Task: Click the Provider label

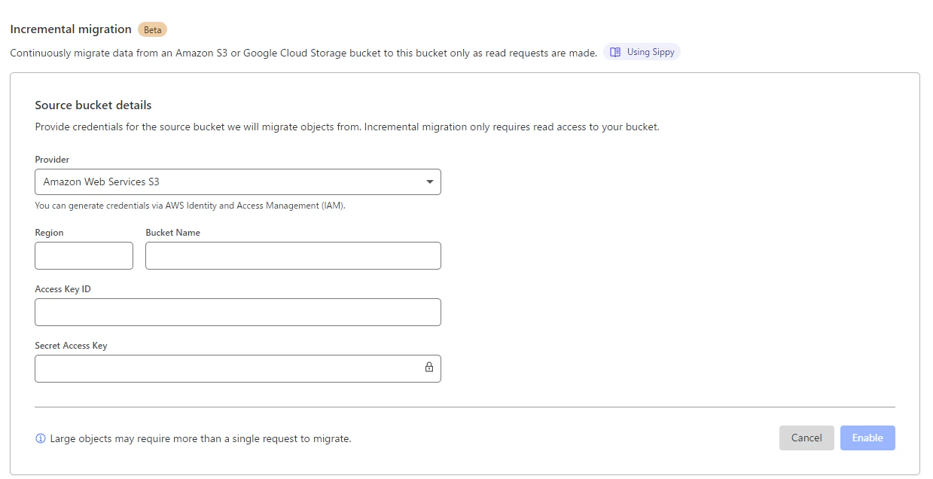Action: pyautogui.click(x=52, y=160)
